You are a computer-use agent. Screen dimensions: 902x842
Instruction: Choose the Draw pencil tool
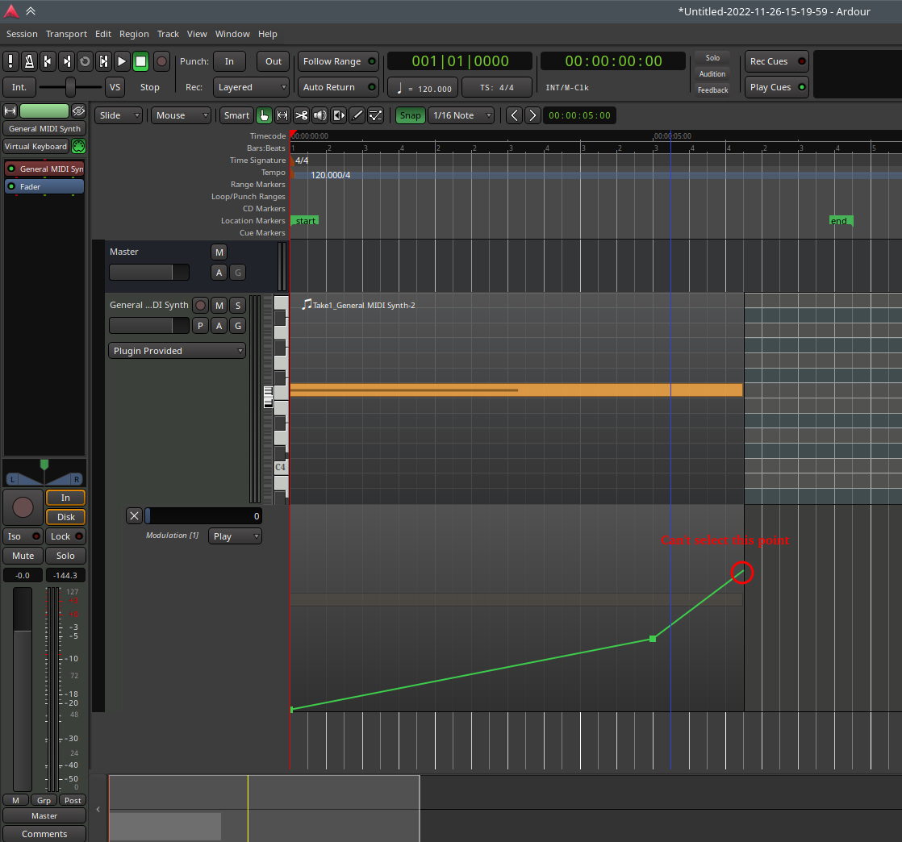click(x=357, y=115)
